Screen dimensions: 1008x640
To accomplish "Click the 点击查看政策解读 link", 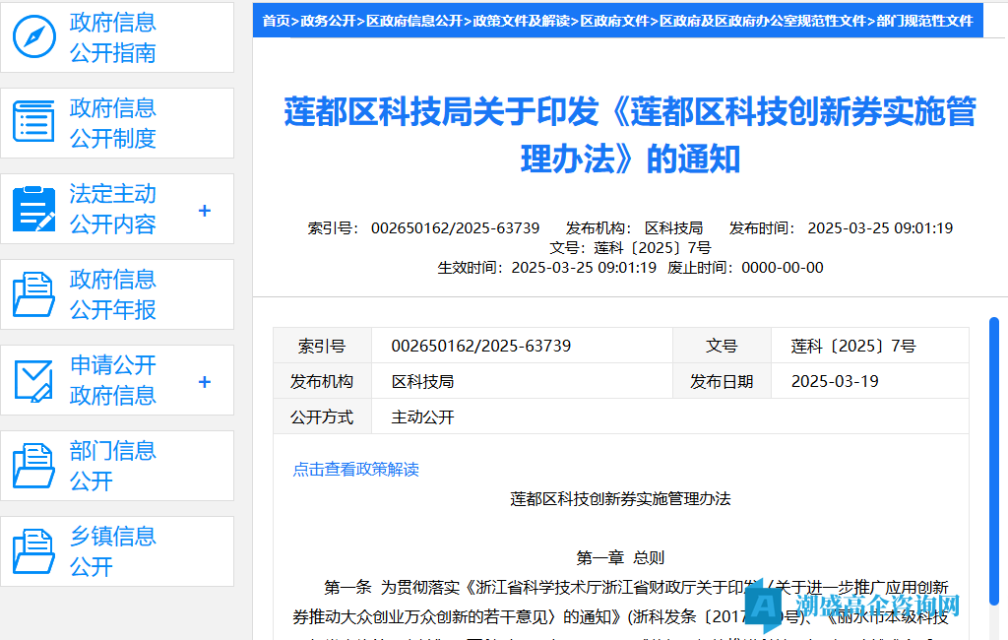I will pyautogui.click(x=355, y=470).
